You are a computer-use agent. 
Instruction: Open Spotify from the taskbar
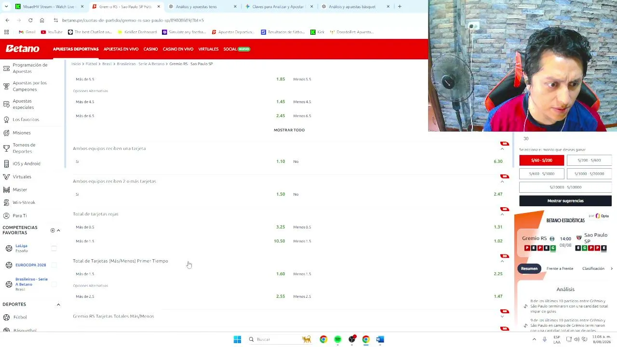pos(337,339)
